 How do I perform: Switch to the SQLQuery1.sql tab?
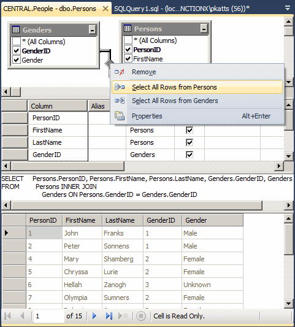point(182,9)
